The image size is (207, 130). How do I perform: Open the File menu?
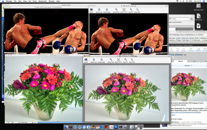[x=15, y=1]
